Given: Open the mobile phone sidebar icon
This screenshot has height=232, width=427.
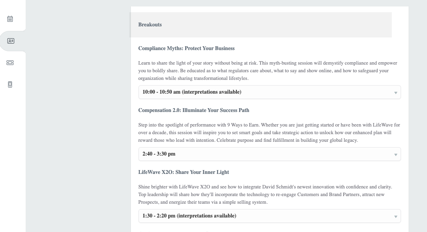Looking at the screenshot, I should point(10,84).
